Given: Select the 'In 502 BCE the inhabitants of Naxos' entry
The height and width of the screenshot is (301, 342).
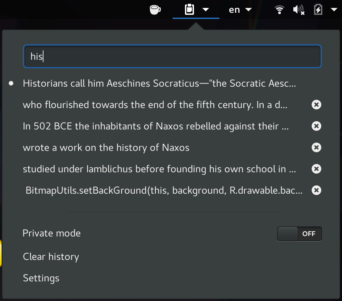Looking at the screenshot, I should (x=156, y=126).
